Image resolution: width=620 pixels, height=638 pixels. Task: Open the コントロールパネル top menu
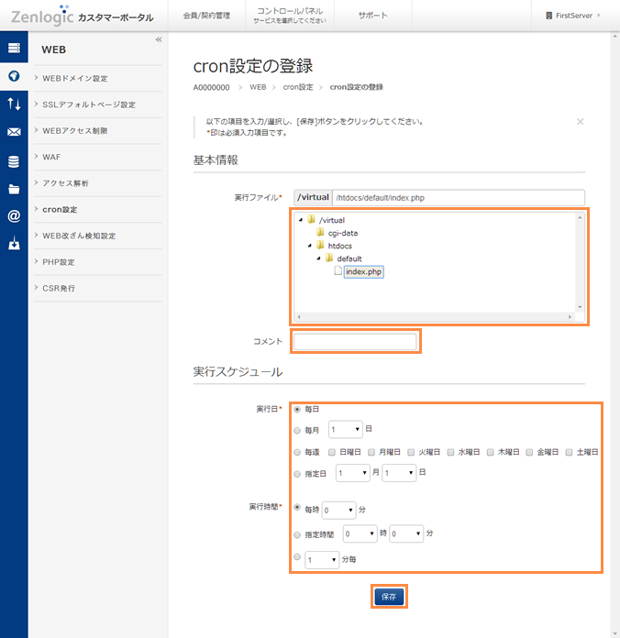coord(290,16)
